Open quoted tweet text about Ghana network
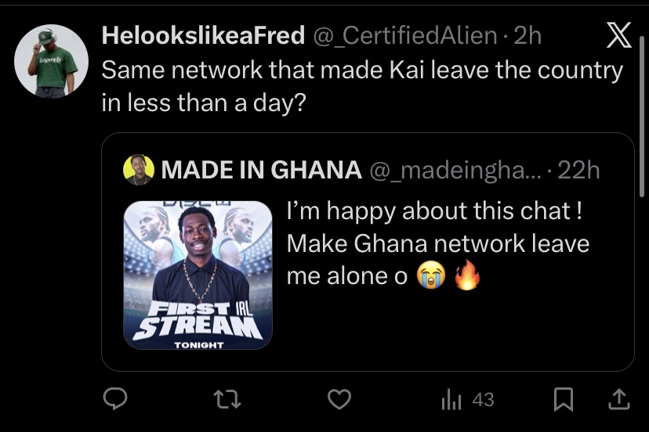 [437, 243]
